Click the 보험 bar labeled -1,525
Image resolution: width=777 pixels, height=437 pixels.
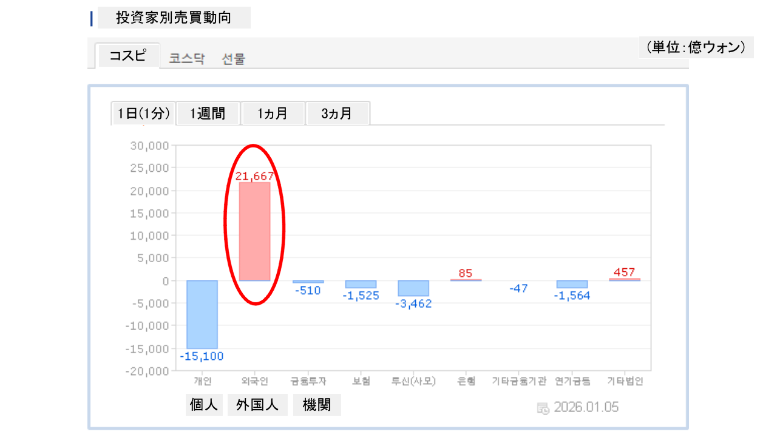pyautogui.click(x=361, y=285)
